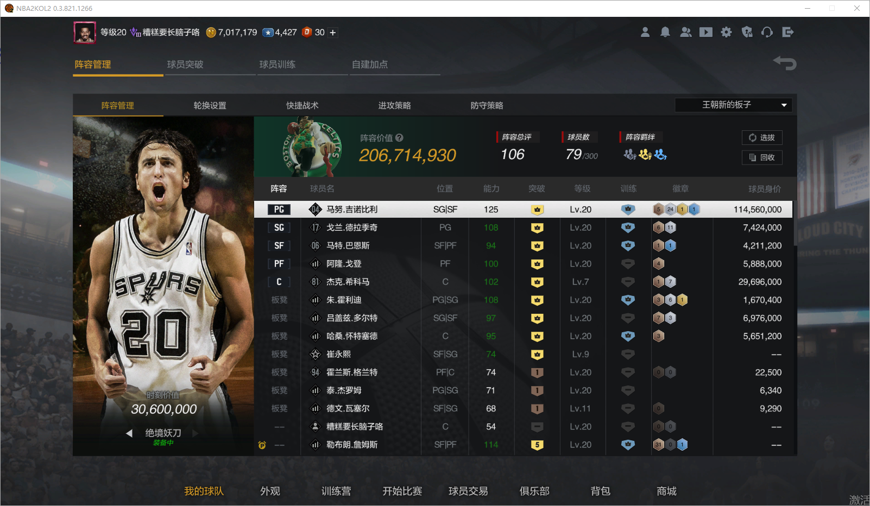Click the account security shield icon
Screen dimensions: 870x506
747,33
